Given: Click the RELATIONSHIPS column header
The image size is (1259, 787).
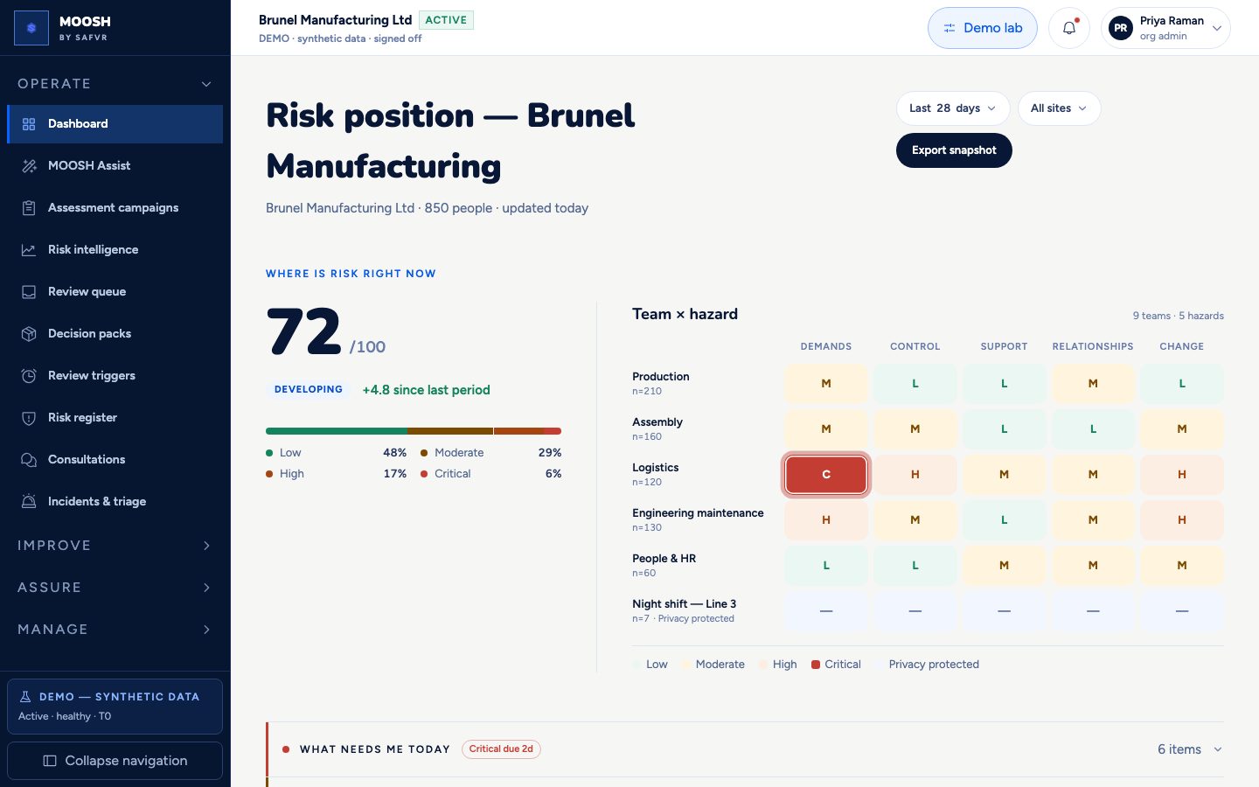Looking at the screenshot, I should pyautogui.click(x=1093, y=347).
